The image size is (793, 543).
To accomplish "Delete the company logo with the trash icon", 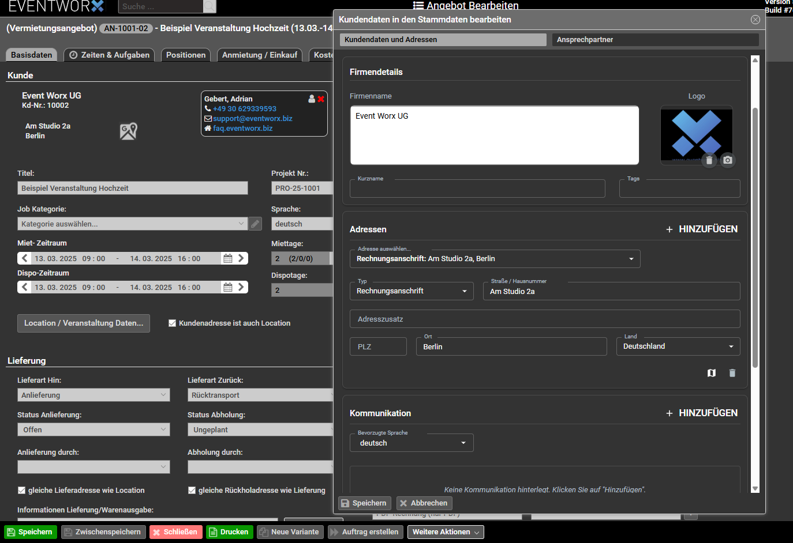I will click(x=709, y=160).
